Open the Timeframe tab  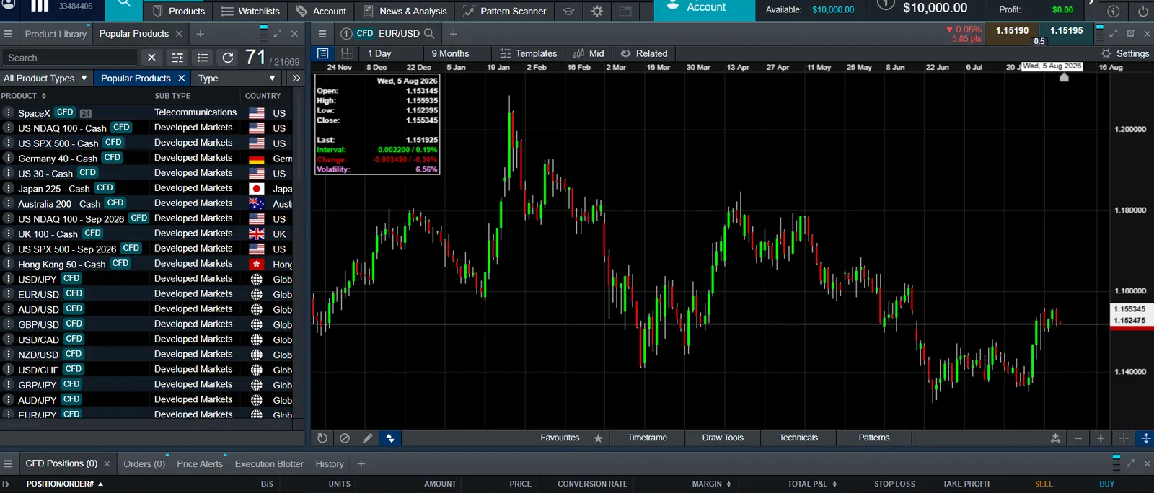click(647, 438)
